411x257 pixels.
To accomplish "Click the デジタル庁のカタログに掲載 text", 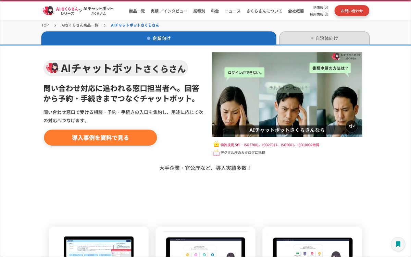I will click(x=243, y=153).
